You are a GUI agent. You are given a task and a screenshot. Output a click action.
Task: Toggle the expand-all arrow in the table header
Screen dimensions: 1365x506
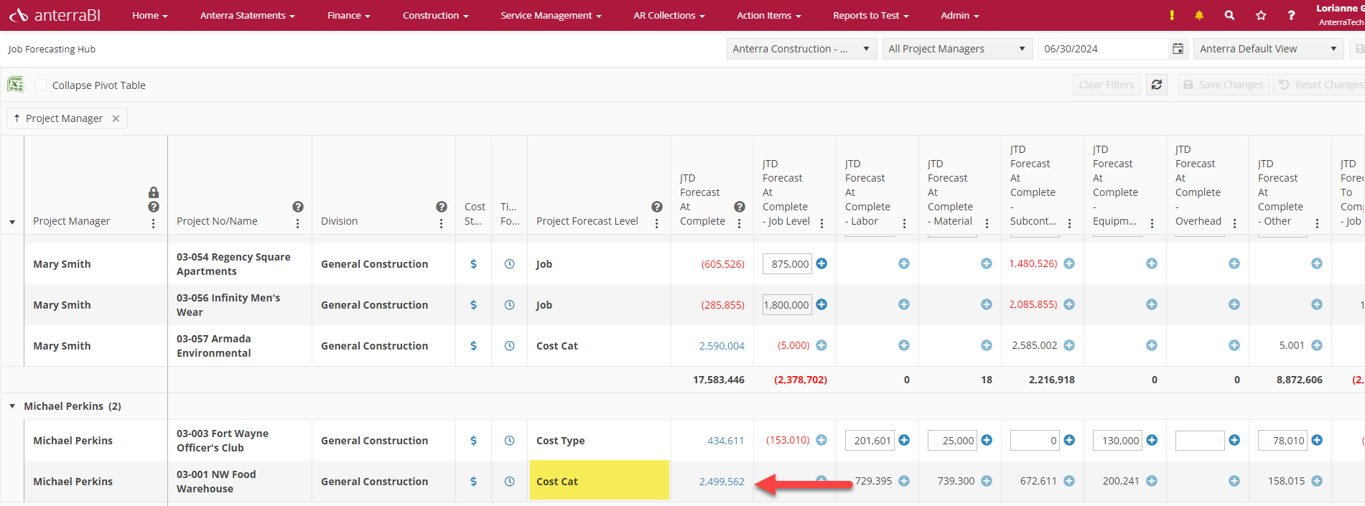[12, 222]
